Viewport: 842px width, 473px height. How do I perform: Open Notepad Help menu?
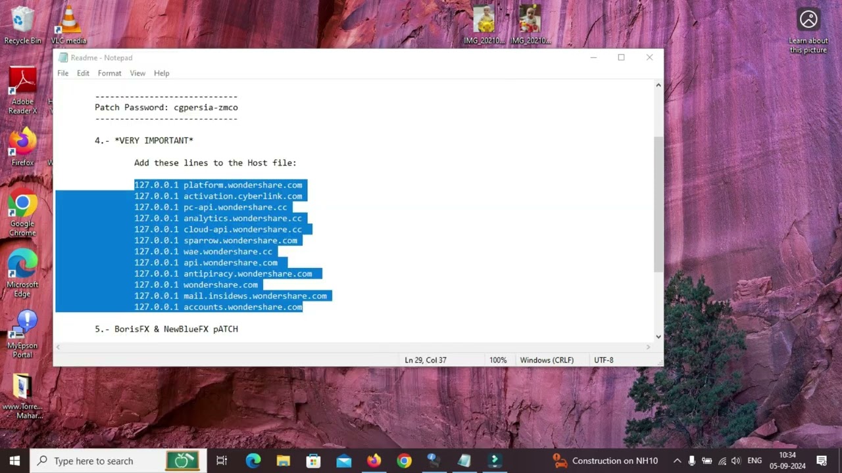click(x=161, y=73)
